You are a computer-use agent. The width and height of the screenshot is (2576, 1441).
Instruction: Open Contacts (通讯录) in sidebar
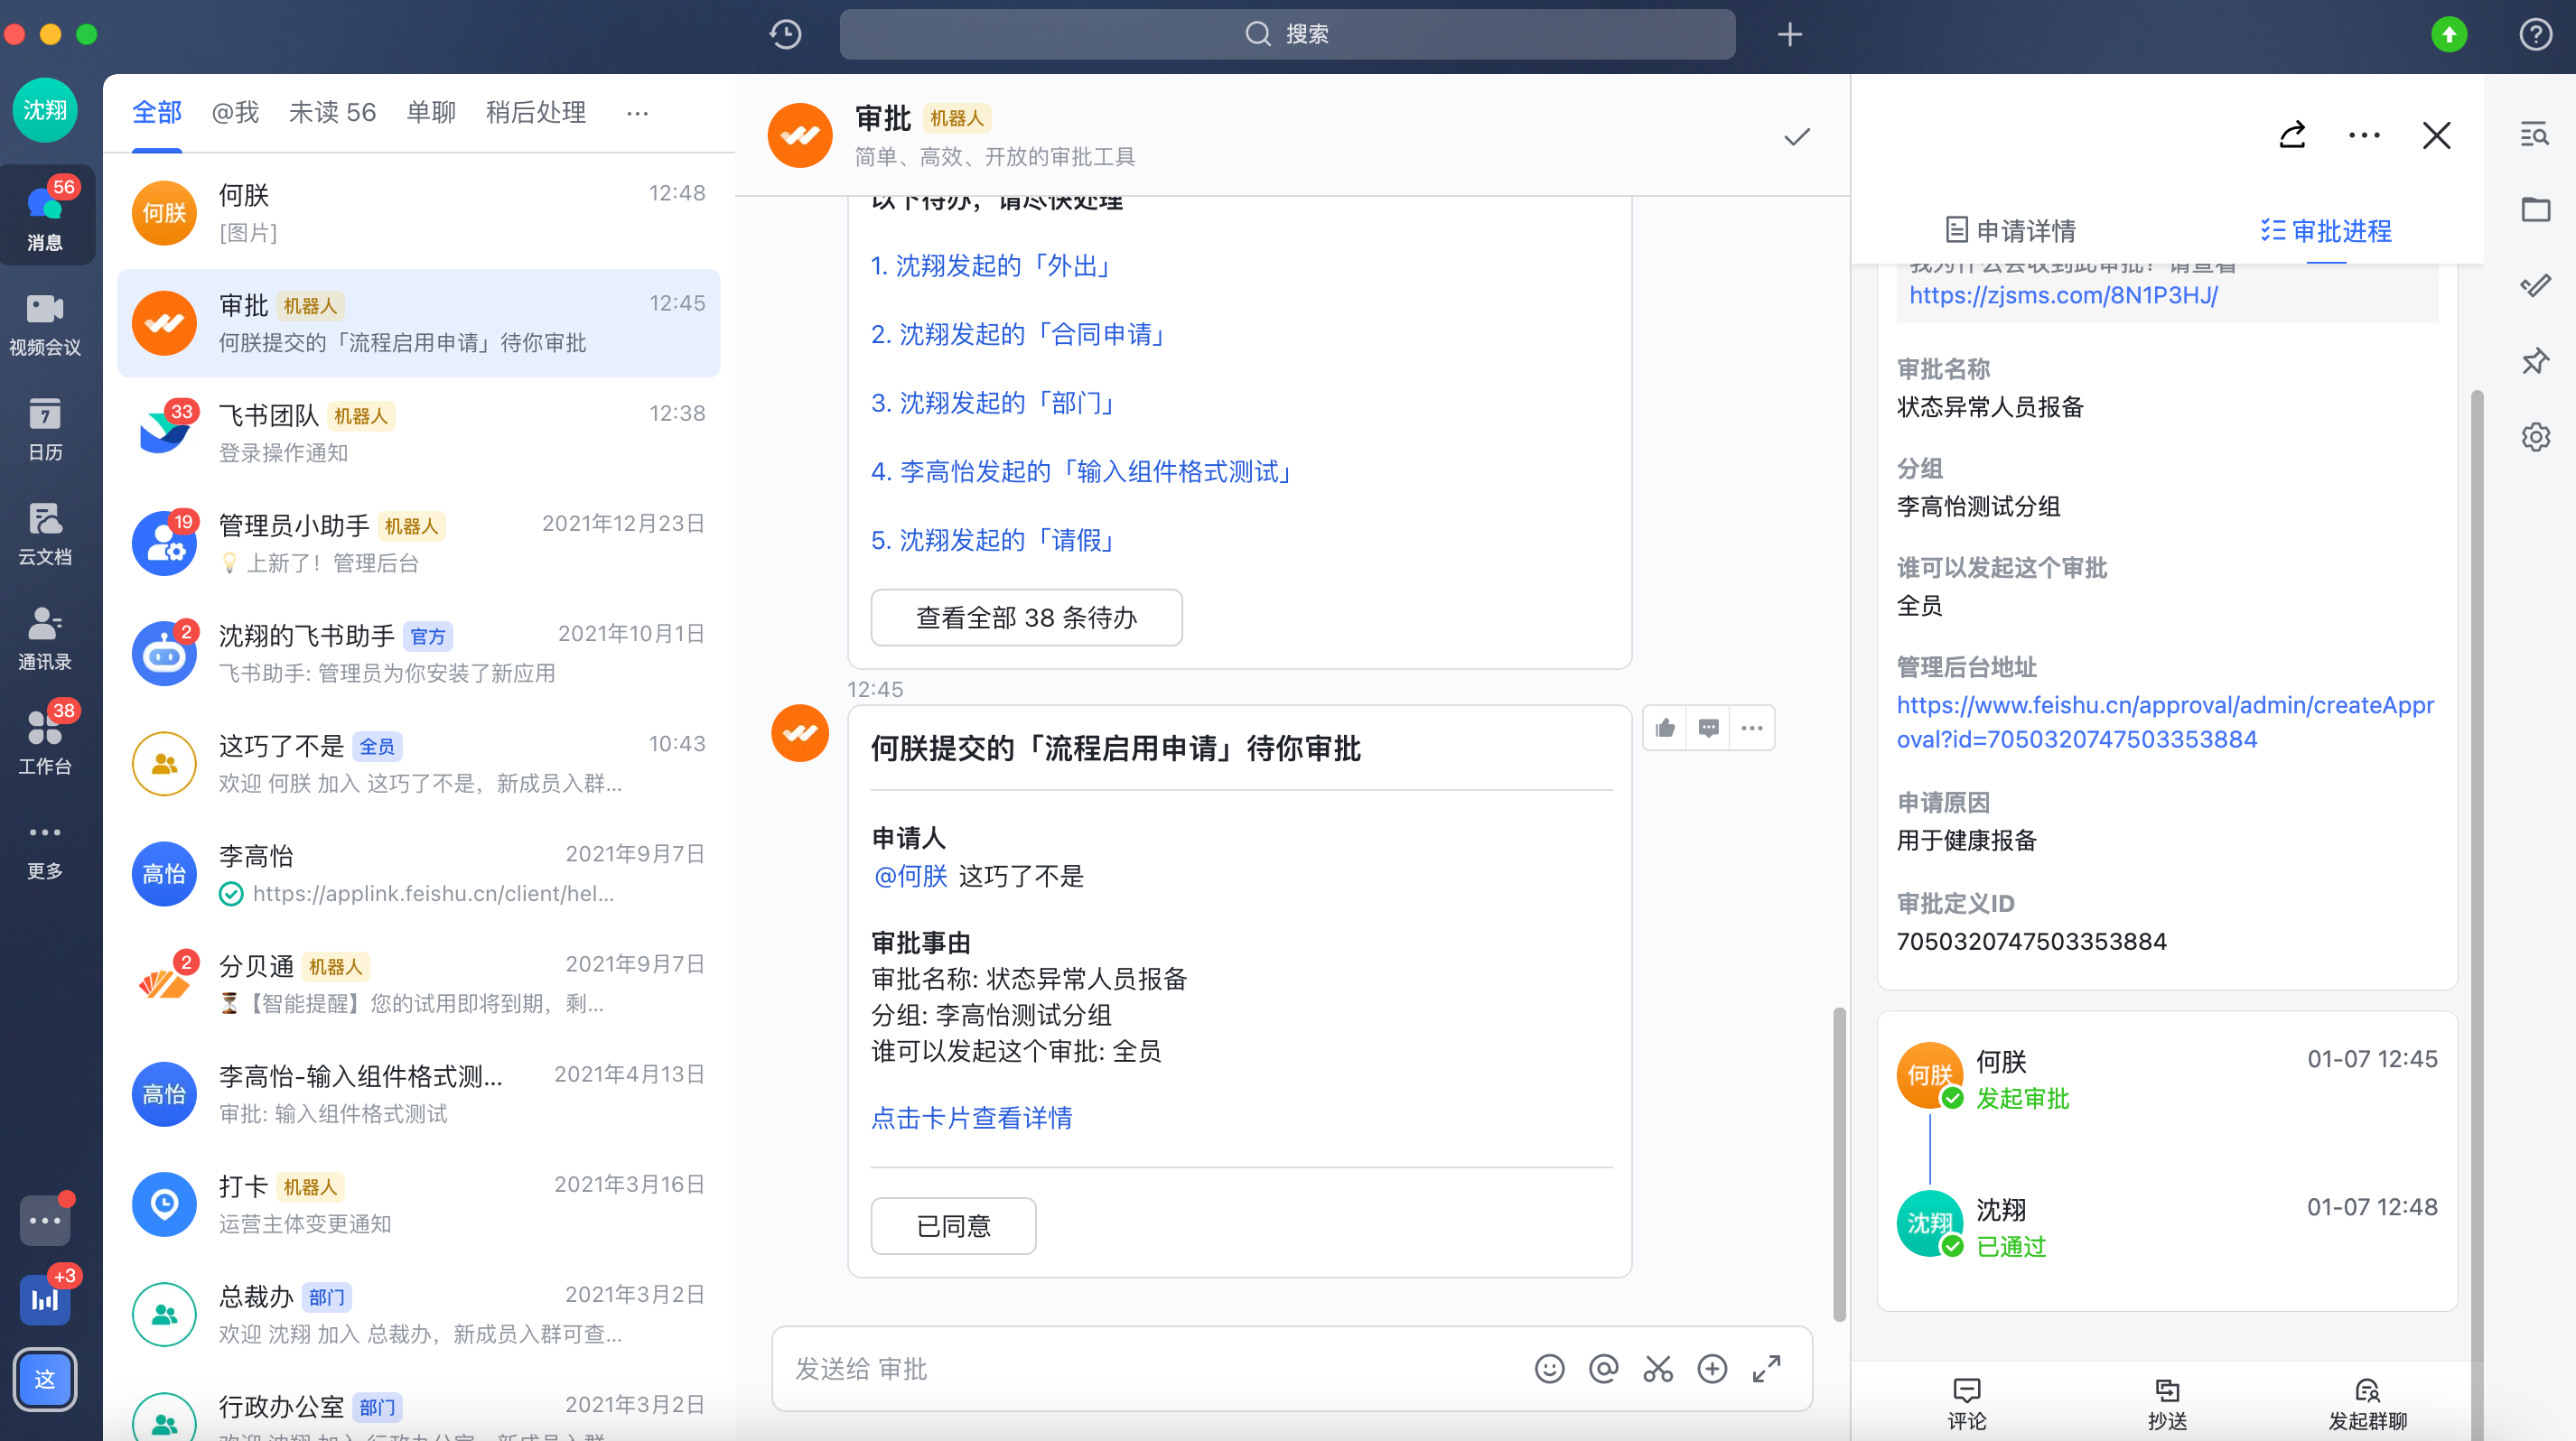point(45,637)
